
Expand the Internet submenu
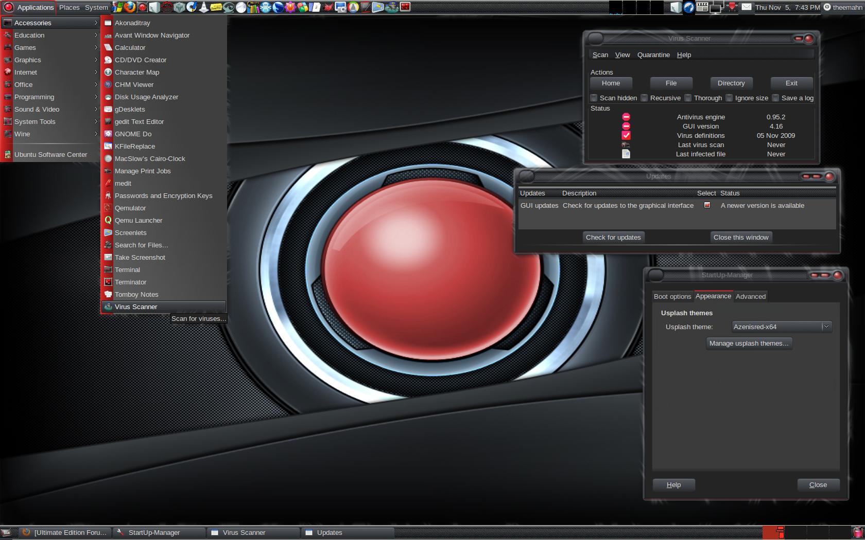pyautogui.click(x=50, y=72)
